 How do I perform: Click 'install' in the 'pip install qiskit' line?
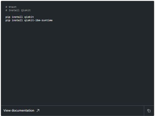pos(17,17)
